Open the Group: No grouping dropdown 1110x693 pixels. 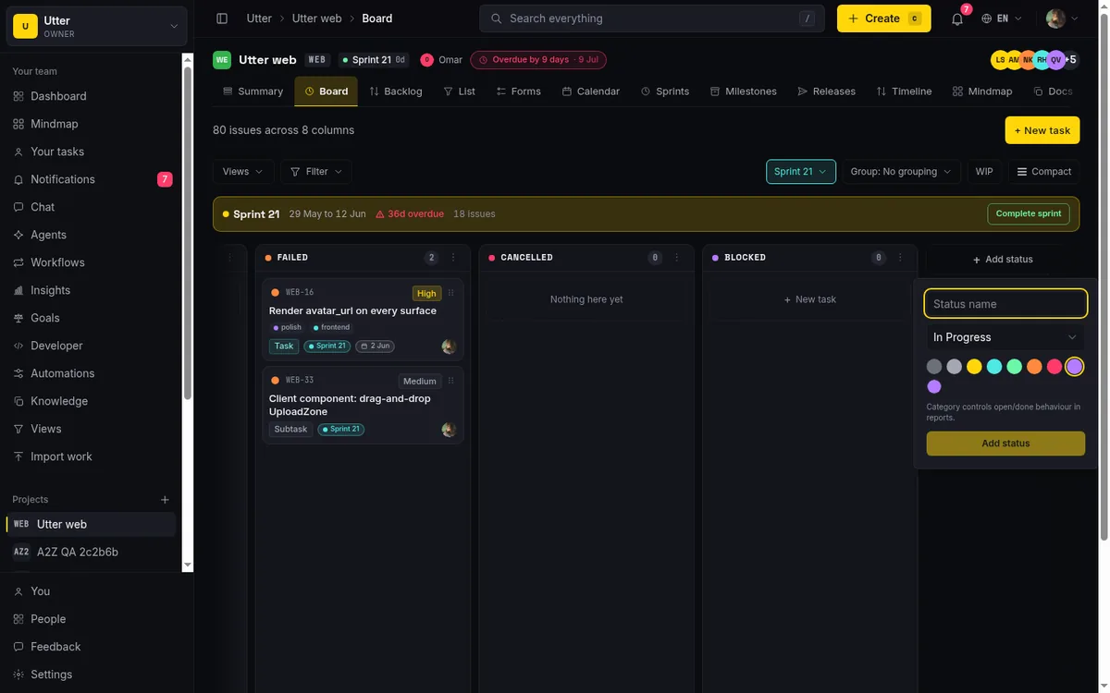click(901, 172)
